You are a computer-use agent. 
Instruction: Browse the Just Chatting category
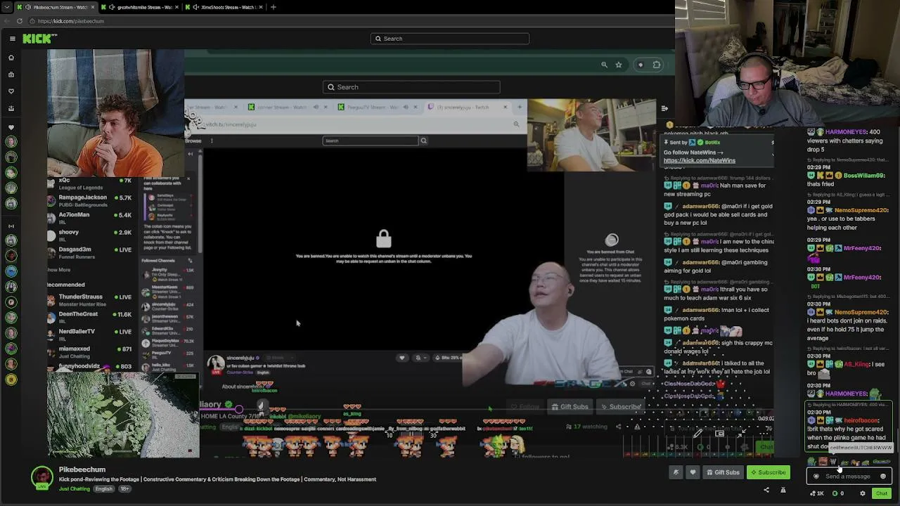75,489
